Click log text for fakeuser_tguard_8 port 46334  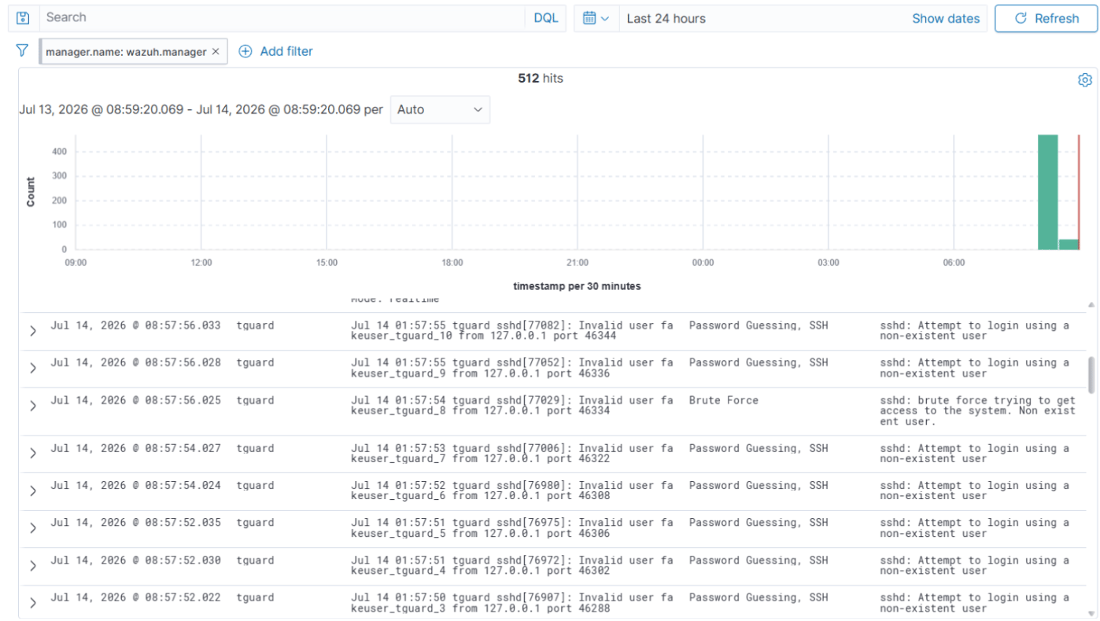tap(511, 406)
